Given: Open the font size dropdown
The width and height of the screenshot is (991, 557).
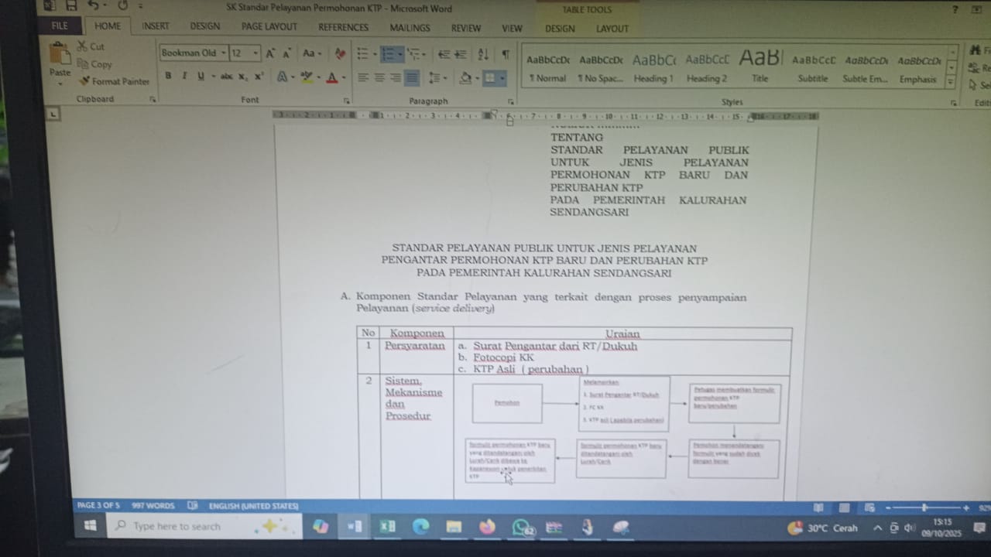Looking at the screenshot, I should point(256,53).
